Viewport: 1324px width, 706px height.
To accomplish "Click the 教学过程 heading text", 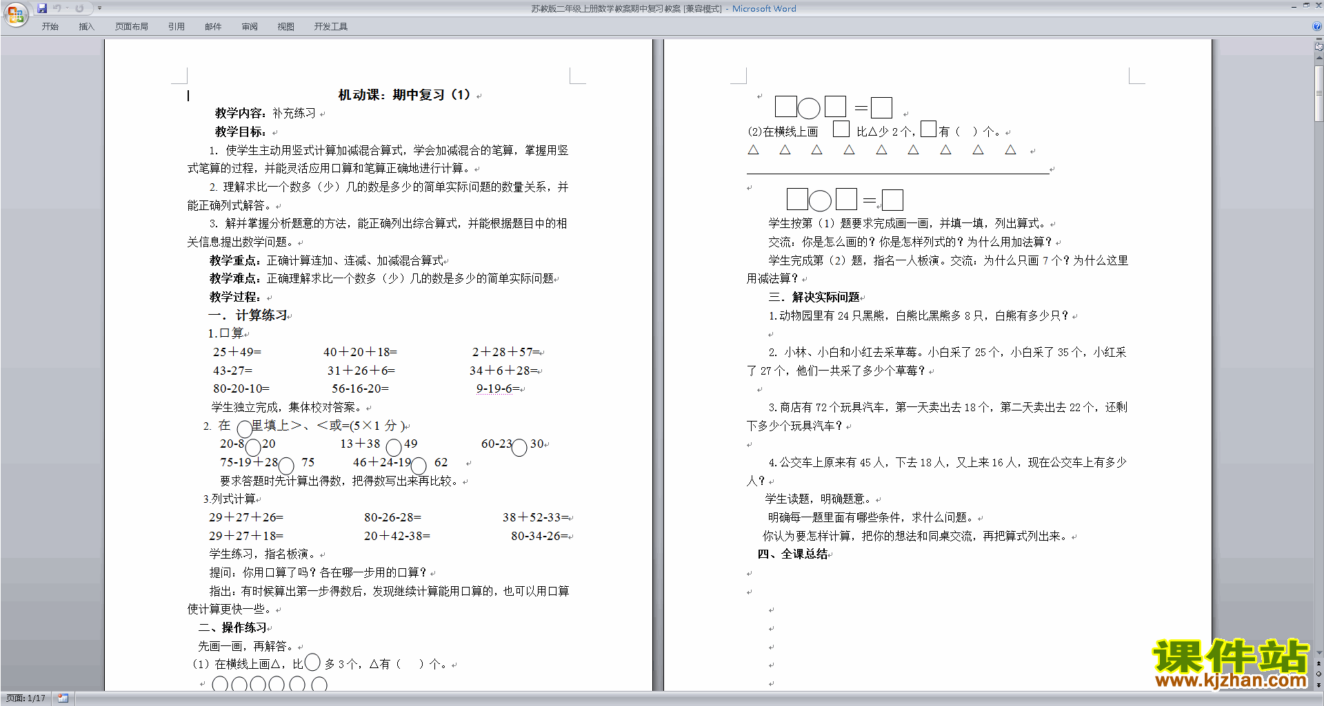I will click(235, 297).
